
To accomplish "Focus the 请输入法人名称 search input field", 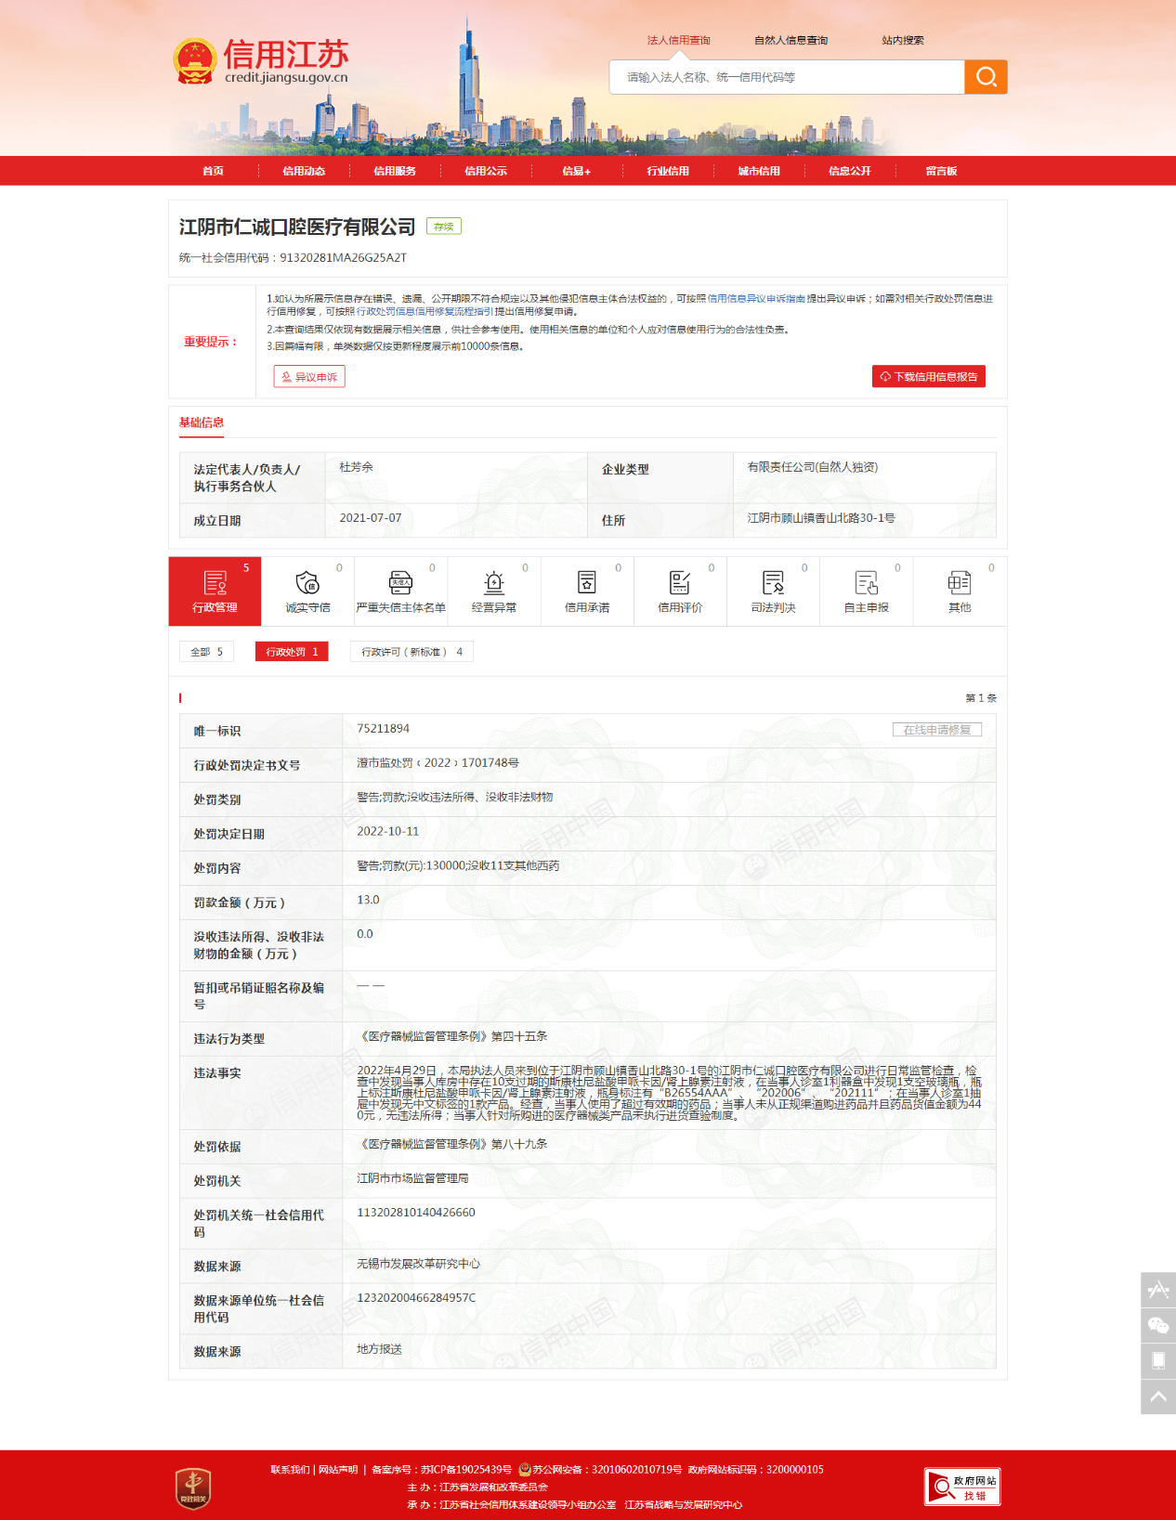I will [787, 77].
